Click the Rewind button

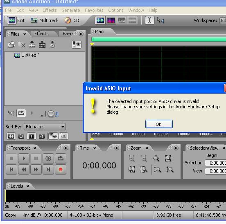tap(24, 170)
